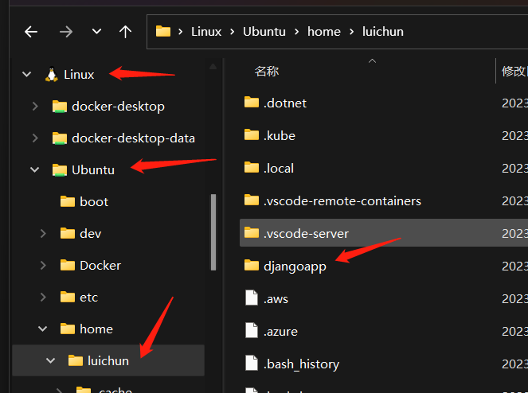Expand the docker-desktop tree node
Screen dimensions: 528x393
point(35,106)
